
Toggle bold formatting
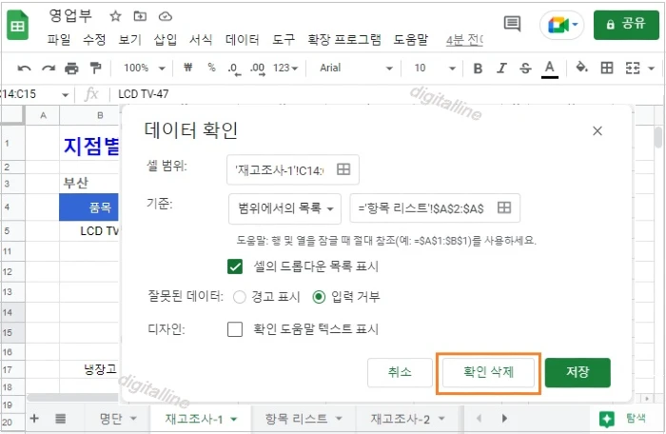(478, 68)
